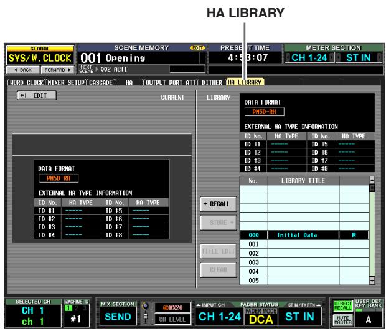
Task: Click the EDIT button in the CURRENT pane
Action: click(x=37, y=95)
